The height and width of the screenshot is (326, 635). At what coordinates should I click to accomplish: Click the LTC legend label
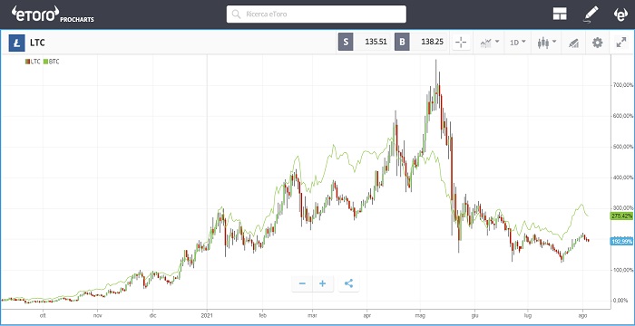[x=33, y=62]
